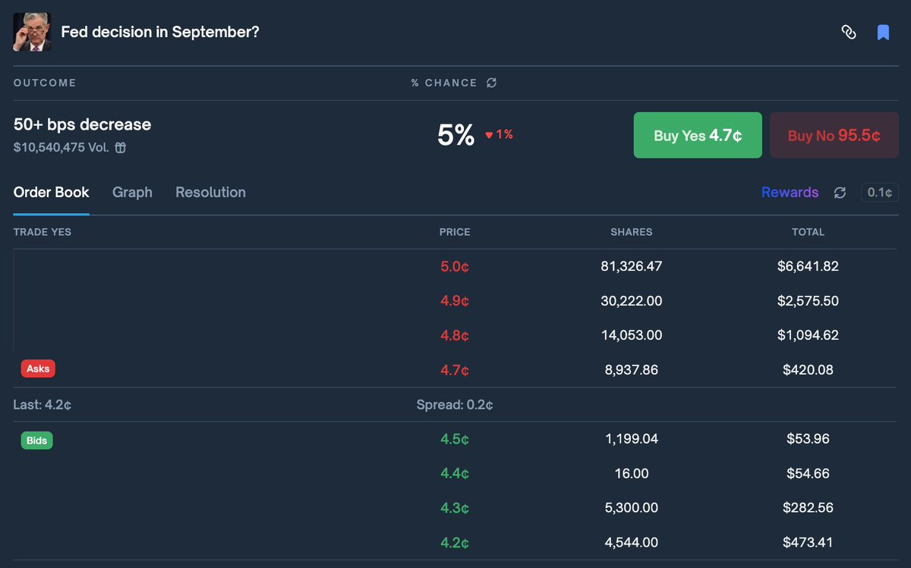Click the Last: 4.2¢ price label

41,404
